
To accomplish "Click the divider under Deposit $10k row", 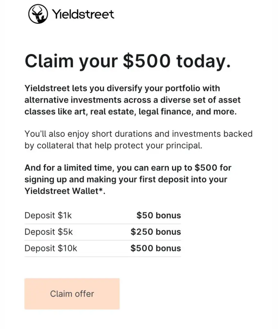I will (x=103, y=257).
